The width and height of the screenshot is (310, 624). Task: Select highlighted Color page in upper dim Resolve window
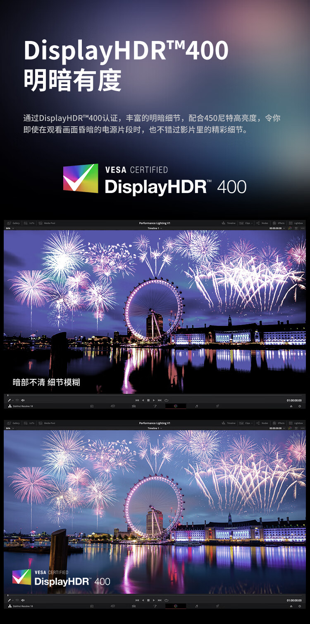(x=176, y=406)
